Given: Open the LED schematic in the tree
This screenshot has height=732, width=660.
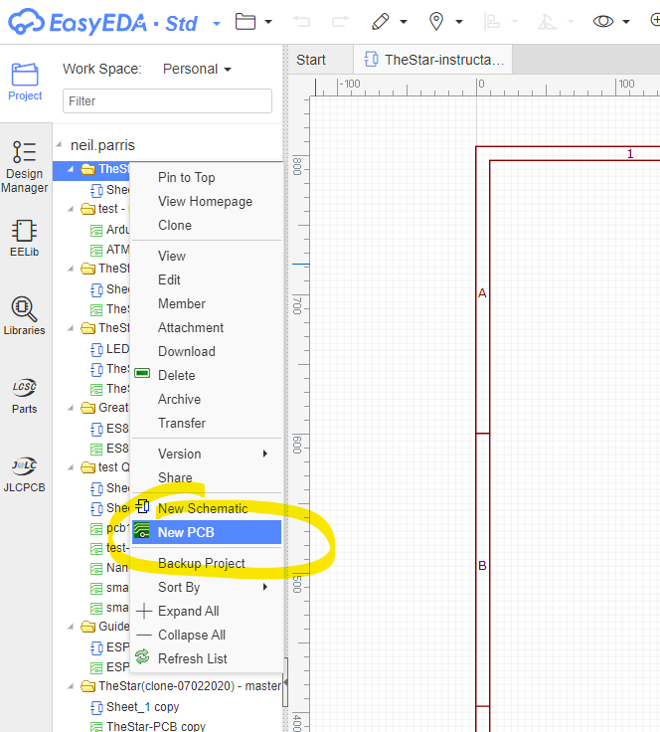Looking at the screenshot, I should (x=110, y=349).
